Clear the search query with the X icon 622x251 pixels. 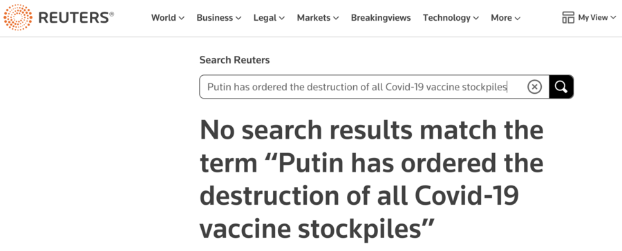tap(534, 87)
